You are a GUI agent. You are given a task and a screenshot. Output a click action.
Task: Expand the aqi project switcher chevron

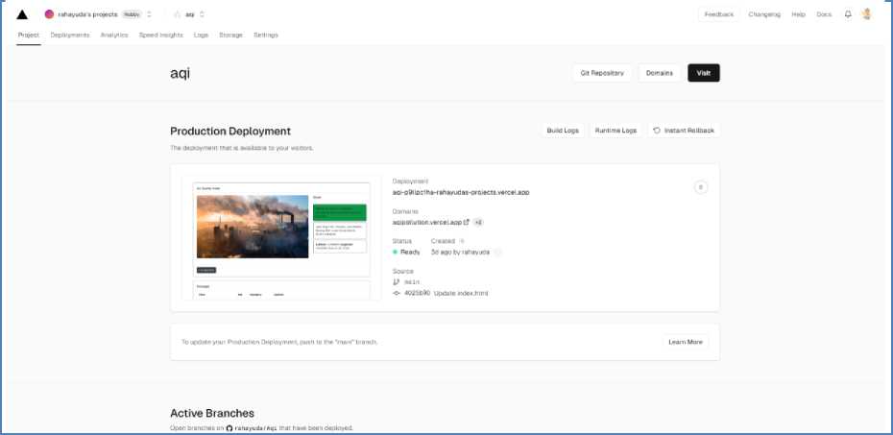(202, 14)
